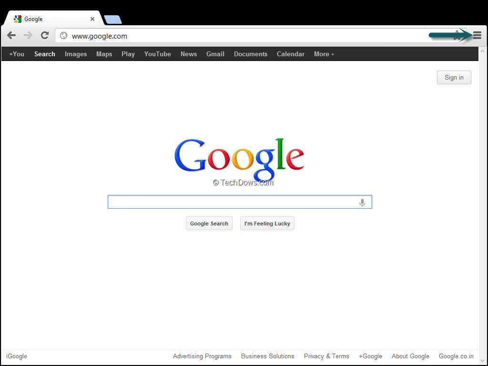
Task: Open Calendar in Google bar
Action: pos(290,54)
